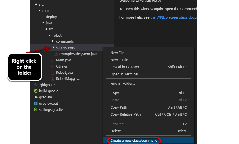Viewport: 239px width, 144px height.
Task: Click the RobotMap.java Java file icon
Action: 53,78
